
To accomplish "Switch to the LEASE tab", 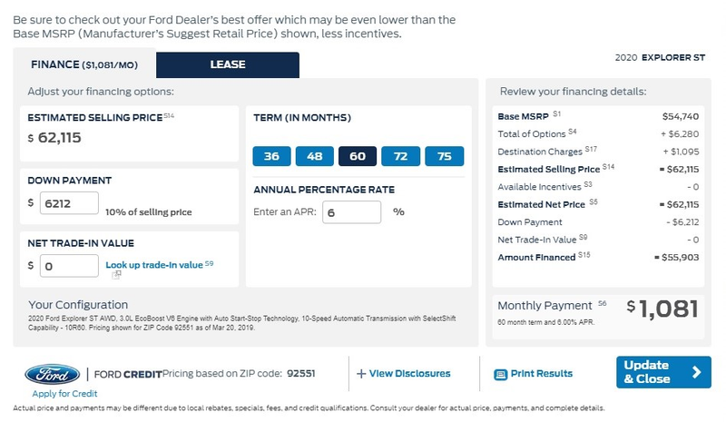I will (228, 64).
